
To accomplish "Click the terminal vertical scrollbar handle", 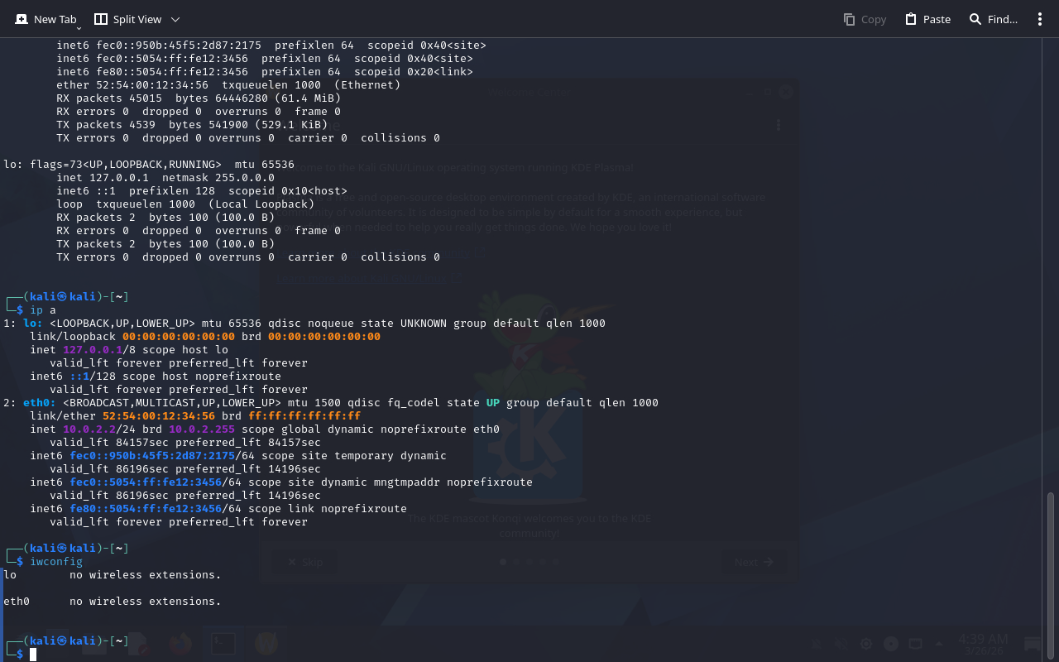I will coord(1051,563).
